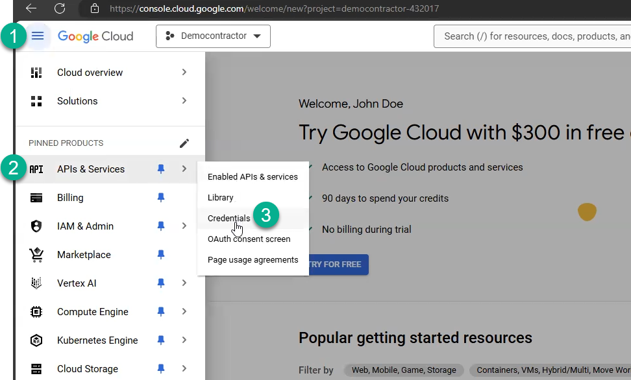The image size is (631, 380).
Task: Select Credentials in APIs flyout
Action: point(253,219)
